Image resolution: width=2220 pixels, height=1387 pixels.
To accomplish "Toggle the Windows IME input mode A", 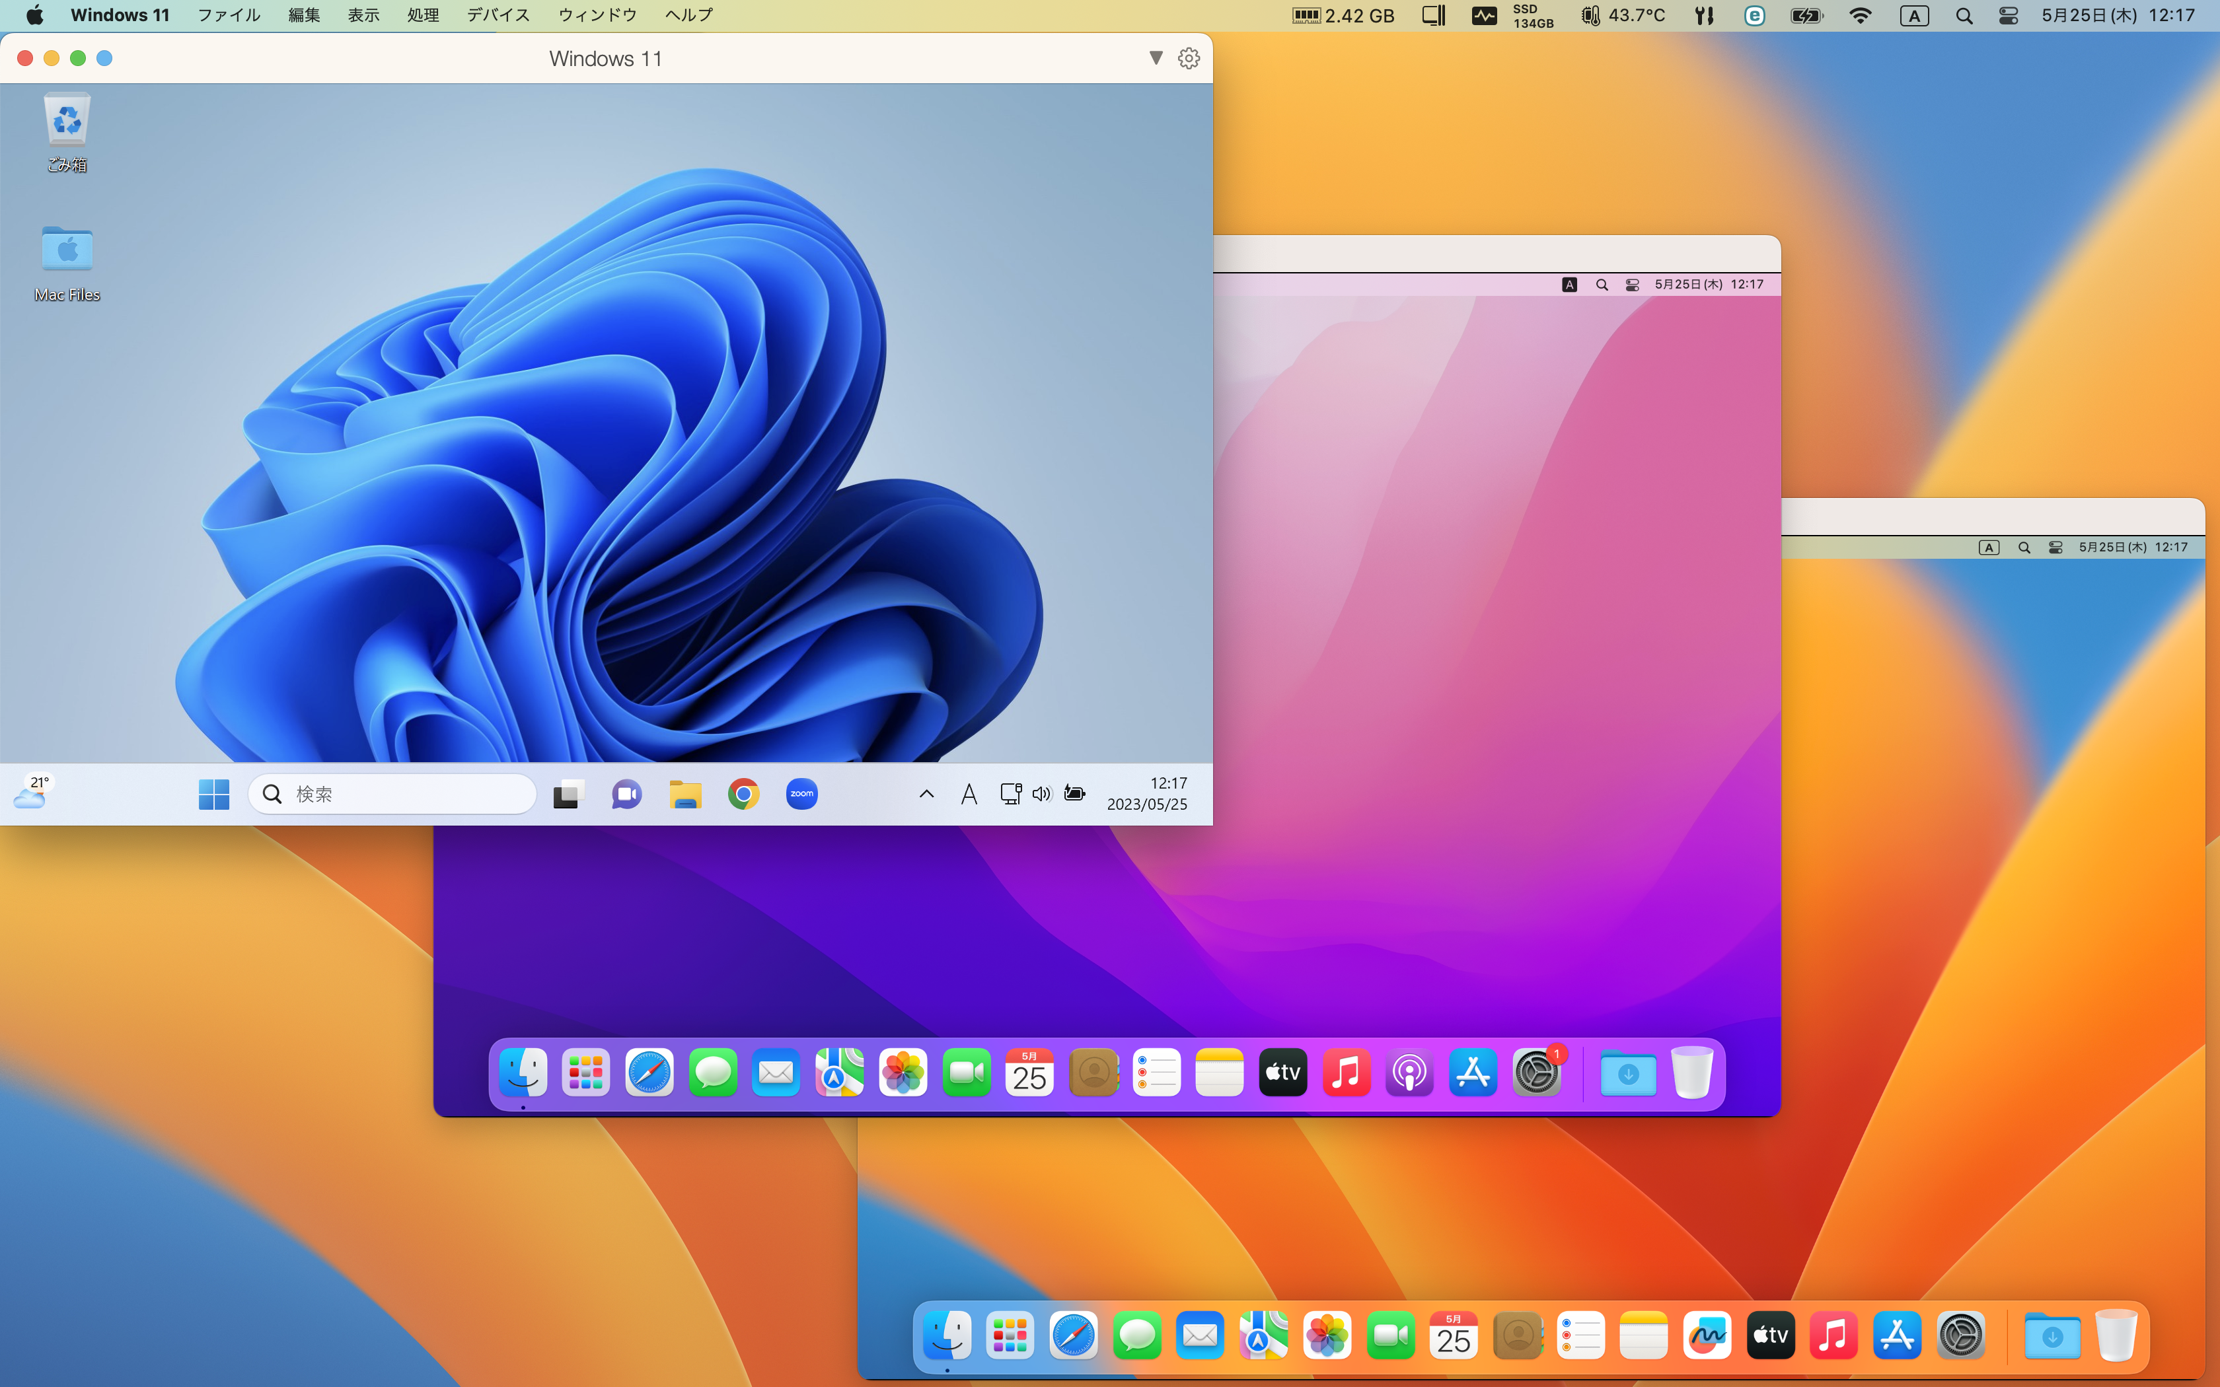I will click(x=969, y=795).
